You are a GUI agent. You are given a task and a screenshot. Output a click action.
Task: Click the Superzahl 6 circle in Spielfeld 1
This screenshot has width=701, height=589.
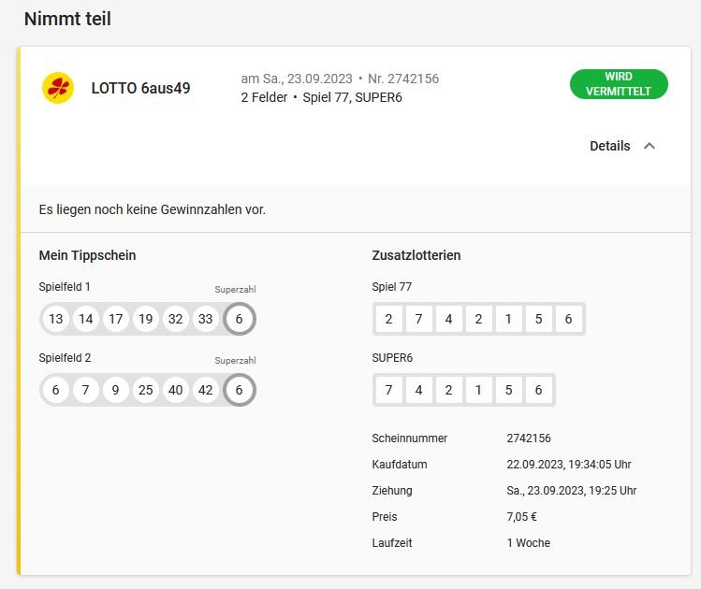pyautogui.click(x=240, y=319)
